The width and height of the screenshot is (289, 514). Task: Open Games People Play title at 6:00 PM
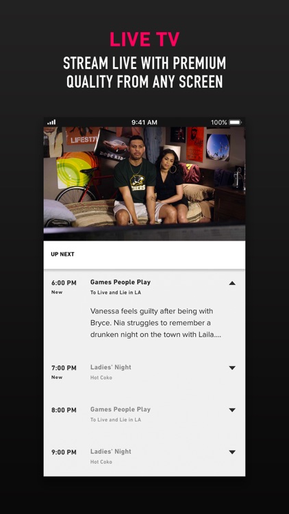[x=121, y=282]
